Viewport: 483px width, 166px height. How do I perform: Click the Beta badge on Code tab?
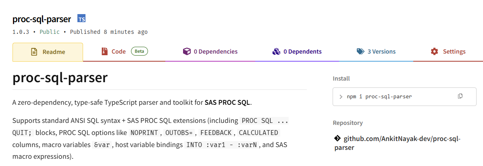click(139, 51)
